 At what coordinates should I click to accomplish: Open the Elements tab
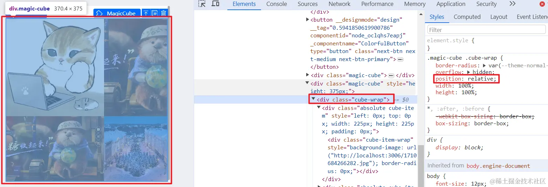point(244,4)
